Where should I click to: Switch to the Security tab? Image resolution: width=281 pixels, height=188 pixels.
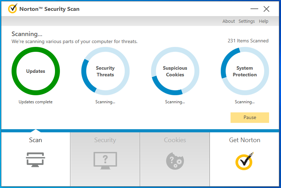(105, 140)
